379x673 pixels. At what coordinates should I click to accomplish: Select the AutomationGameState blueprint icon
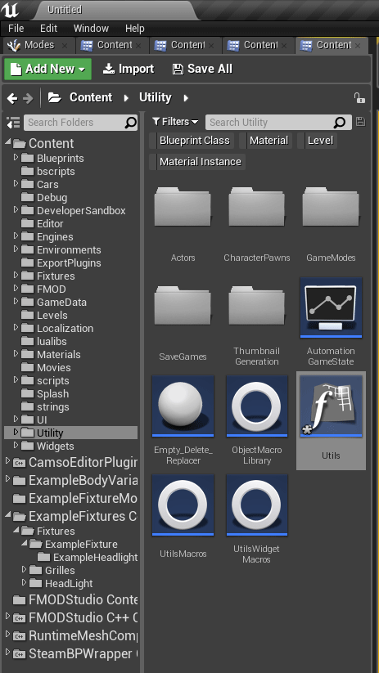pyautogui.click(x=331, y=307)
